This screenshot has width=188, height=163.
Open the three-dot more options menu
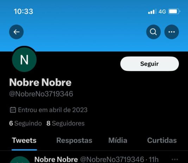[171, 32]
